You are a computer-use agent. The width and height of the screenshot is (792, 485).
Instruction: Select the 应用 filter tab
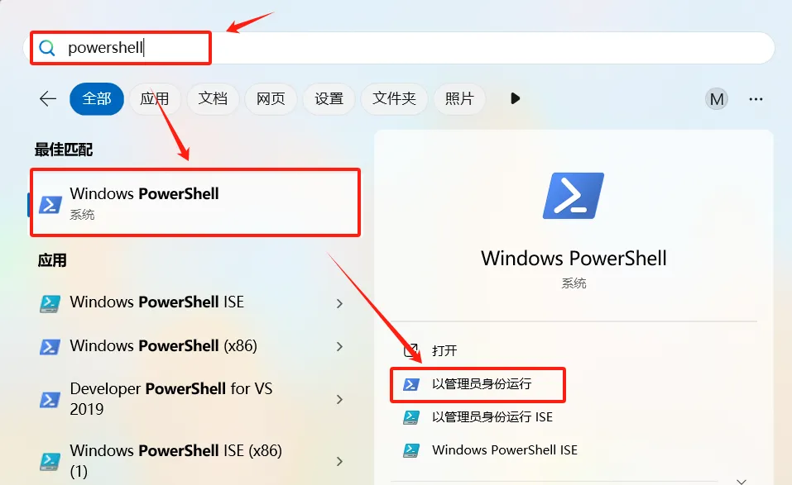(155, 99)
